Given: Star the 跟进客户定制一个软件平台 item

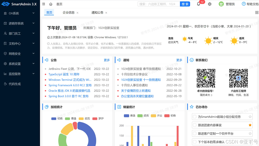Looking at the screenshot, I should pos(250,133).
